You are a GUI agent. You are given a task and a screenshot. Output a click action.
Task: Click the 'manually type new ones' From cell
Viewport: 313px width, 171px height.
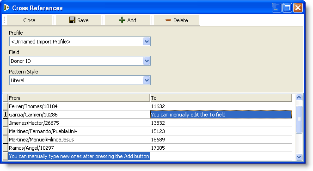click(x=79, y=156)
